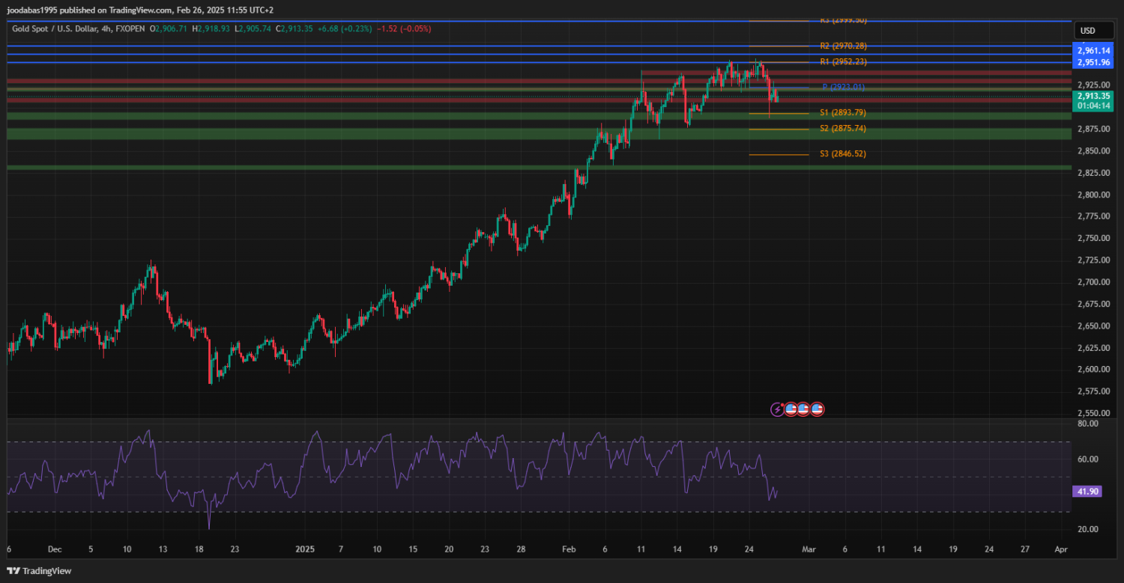Click the last US flag economic event icon
This screenshot has height=583, width=1124.
click(817, 409)
